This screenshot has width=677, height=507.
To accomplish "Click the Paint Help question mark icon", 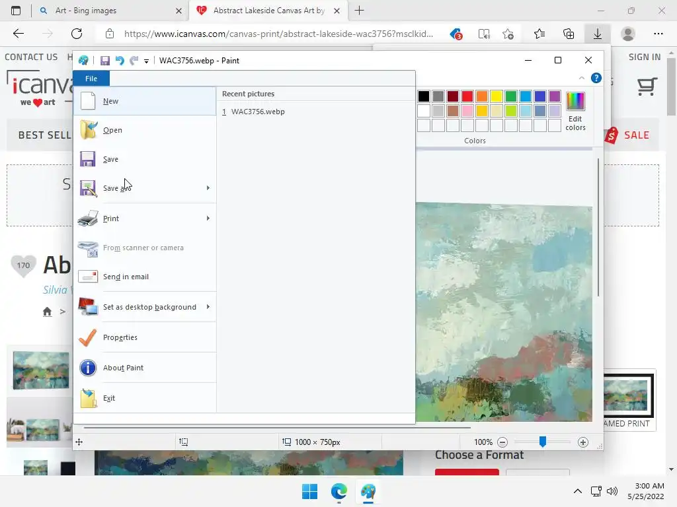I will tap(596, 78).
